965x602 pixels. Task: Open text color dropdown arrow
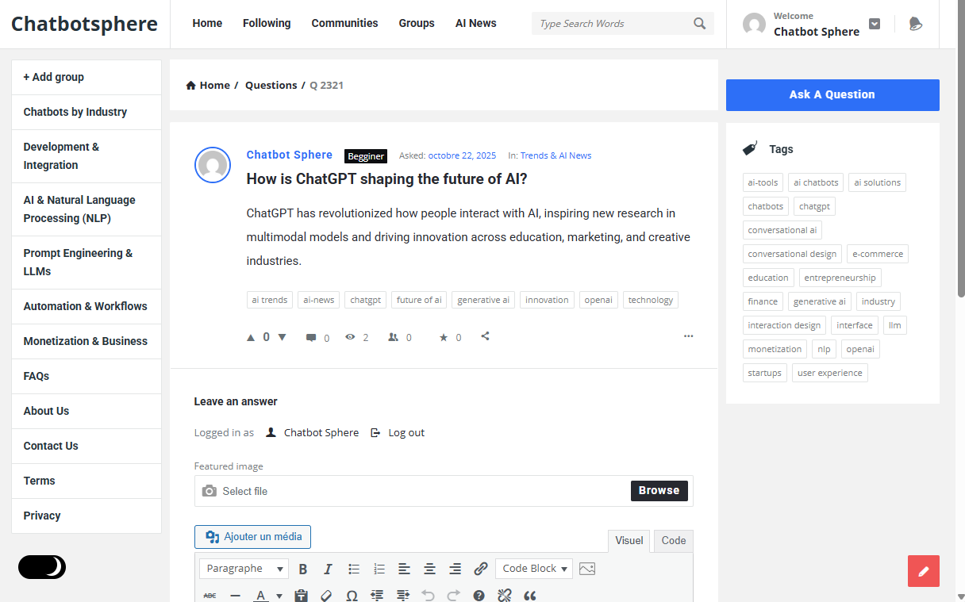pos(279,596)
